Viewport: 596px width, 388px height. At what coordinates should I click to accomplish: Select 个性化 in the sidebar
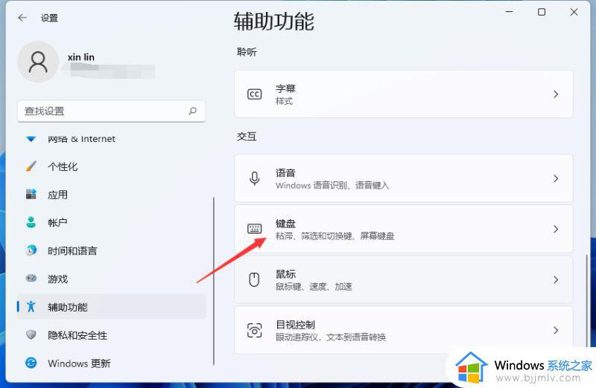[111, 166]
